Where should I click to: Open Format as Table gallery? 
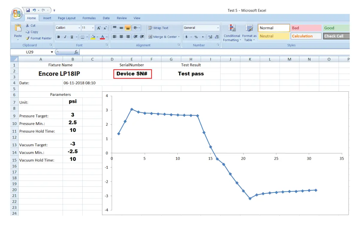click(249, 33)
